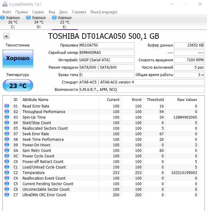Image resolution: width=207 pixels, height=211 pixels.
Task: Select drive E: at 23 °C
Action: pyautogui.click(x=65, y=22)
